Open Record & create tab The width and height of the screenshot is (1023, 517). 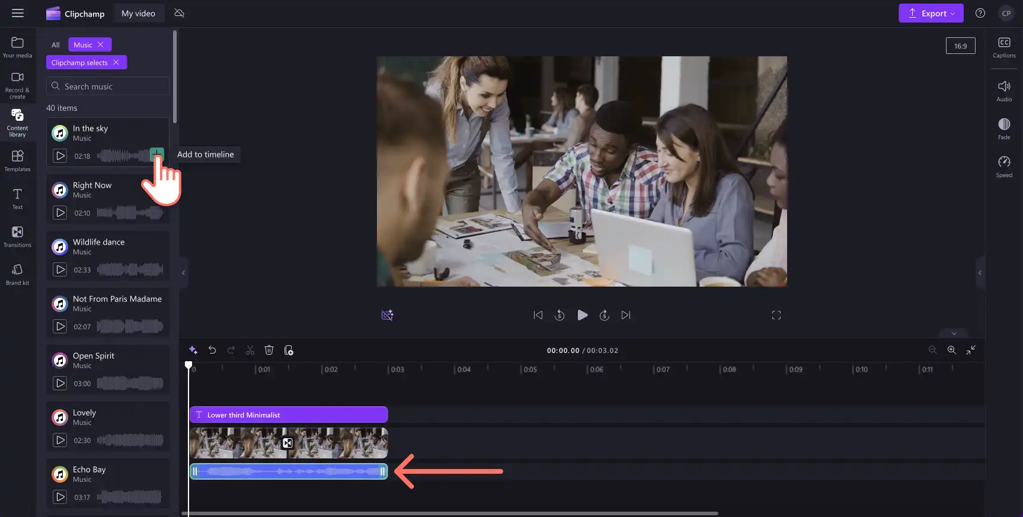point(17,85)
